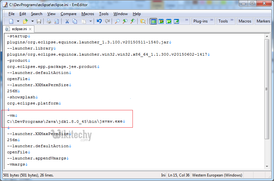
Task: Open the Compare menu
Action: click(68, 14)
